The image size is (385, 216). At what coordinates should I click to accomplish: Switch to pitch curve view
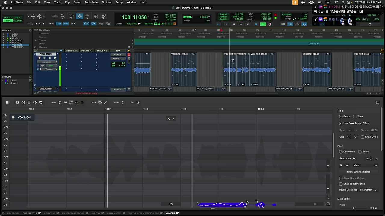tap(106, 103)
